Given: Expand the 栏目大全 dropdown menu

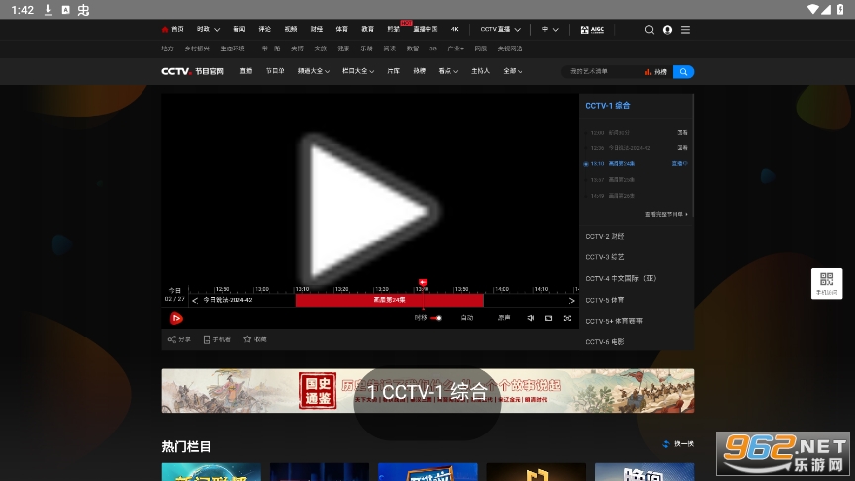Looking at the screenshot, I should pyautogui.click(x=357, y=71).
